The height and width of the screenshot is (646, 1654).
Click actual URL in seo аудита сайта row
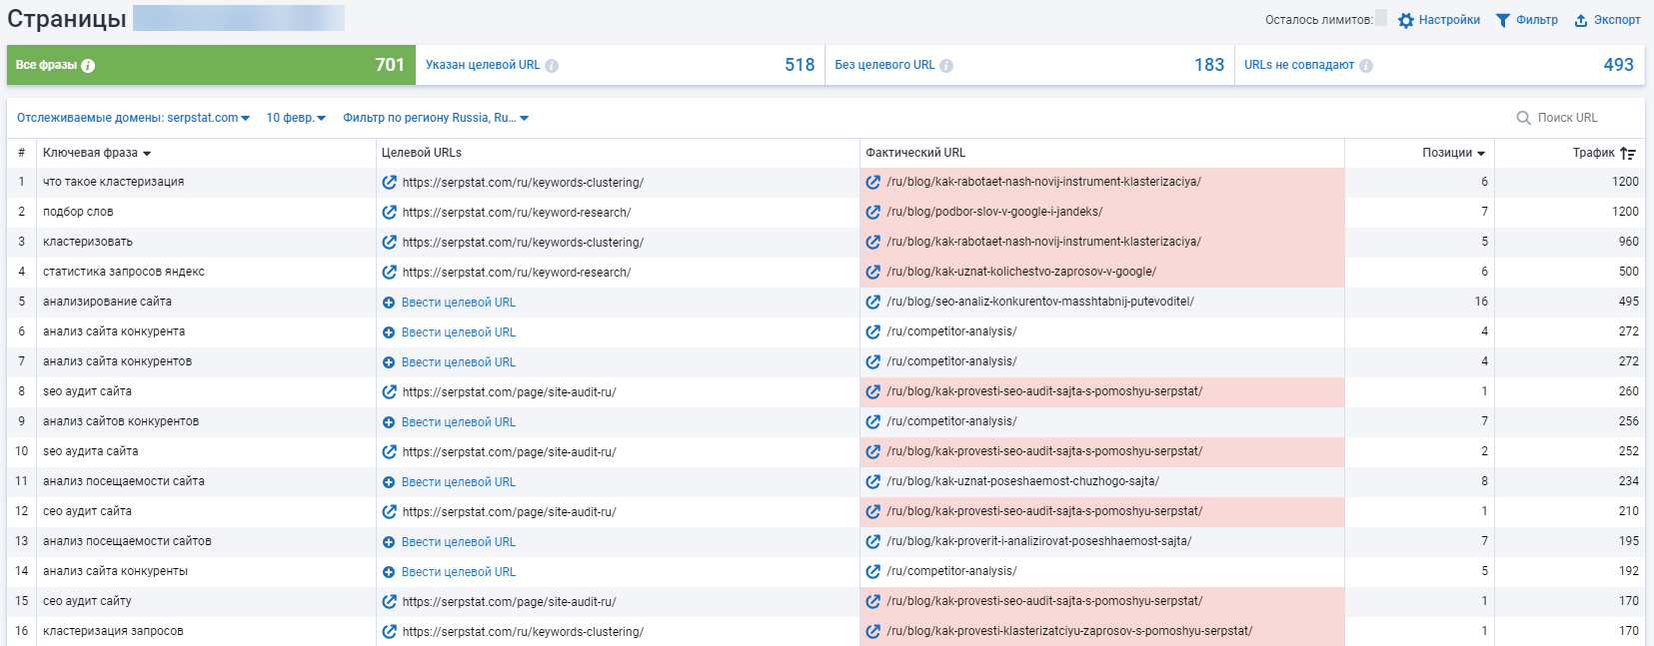click(x=1044, y=451)
